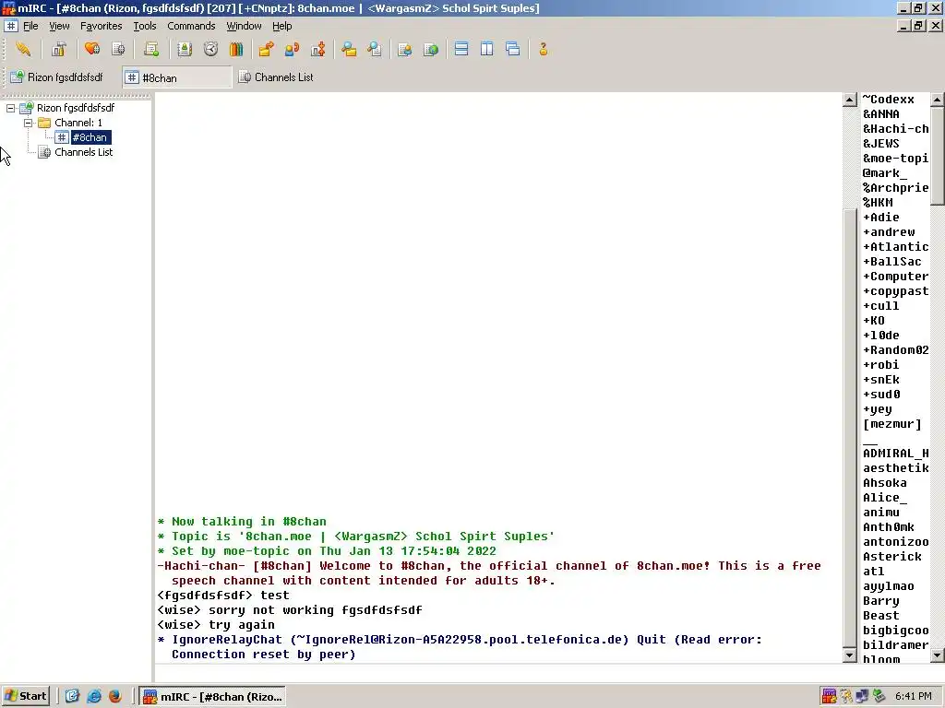
Task: Collapse the Channel: 1 folder node
Action: 28,123
